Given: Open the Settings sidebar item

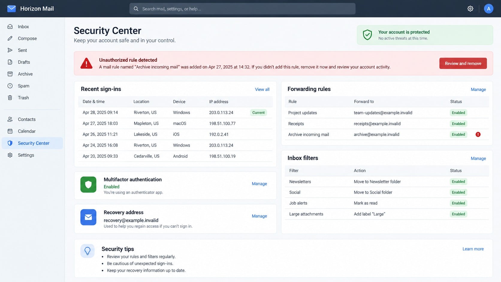Looking at the screenshot, I should [x=32, y=155].
